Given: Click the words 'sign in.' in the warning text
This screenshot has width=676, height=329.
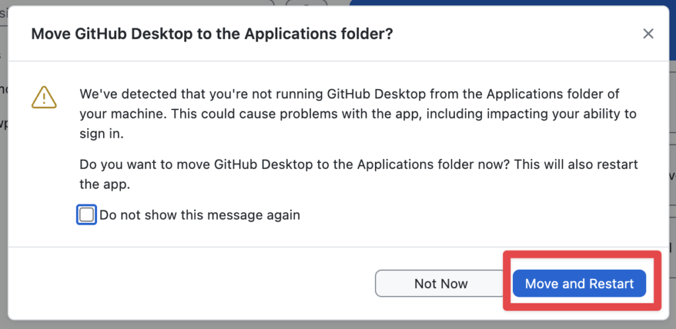Looking at the screenshot, I should tap(101, 134).
